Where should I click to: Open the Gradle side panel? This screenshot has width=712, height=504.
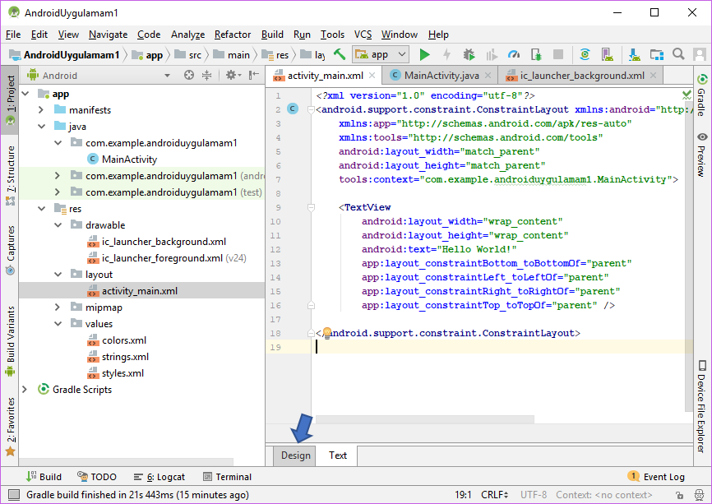701,95
